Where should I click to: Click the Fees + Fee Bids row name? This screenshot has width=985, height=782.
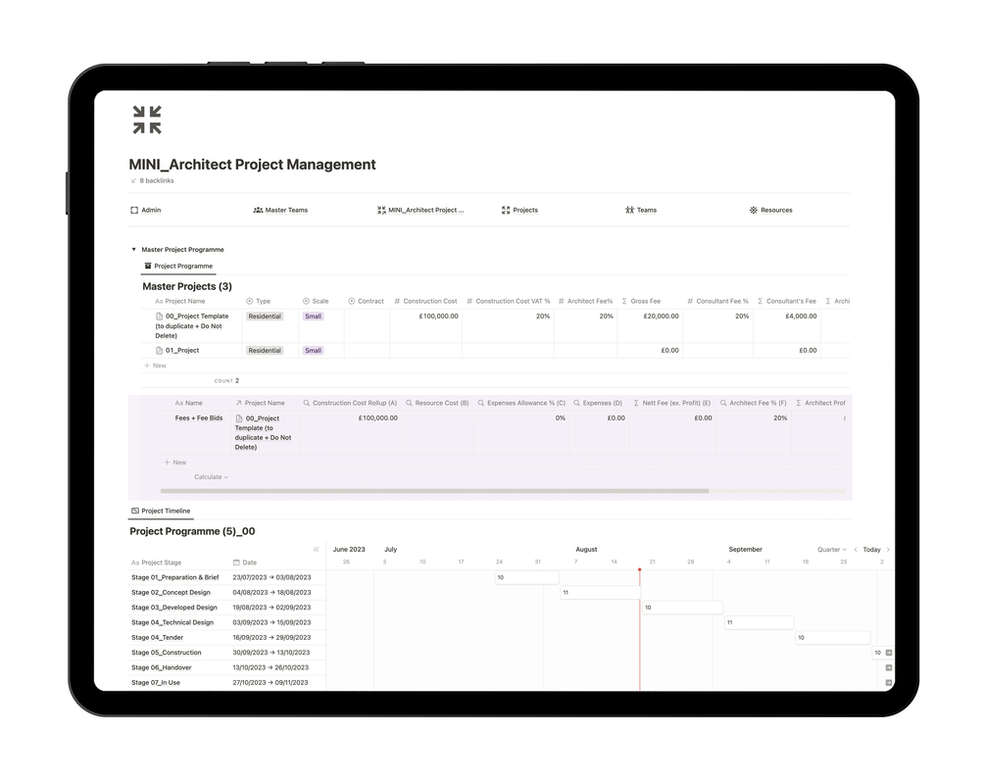point(199,418)
